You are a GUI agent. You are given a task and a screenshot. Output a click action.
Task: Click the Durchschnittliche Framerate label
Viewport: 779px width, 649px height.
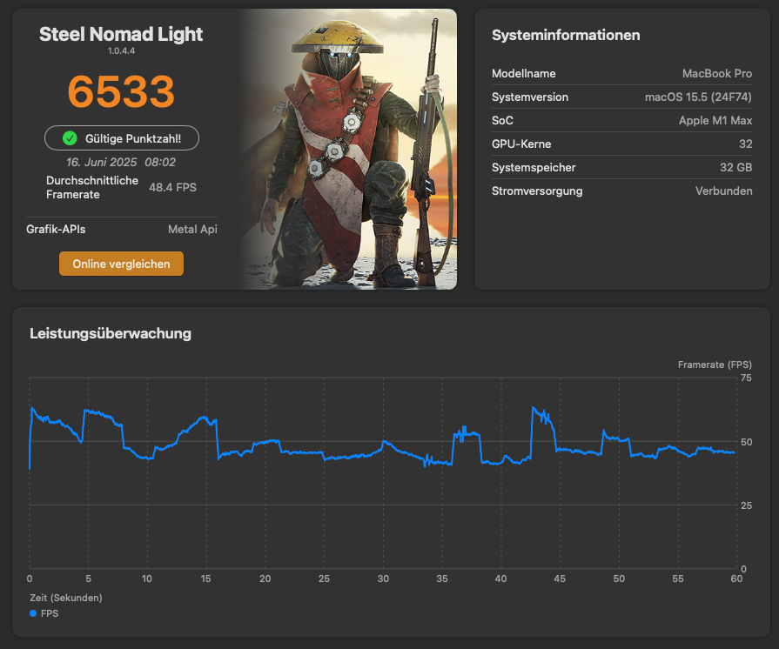(x=92, y=188)
